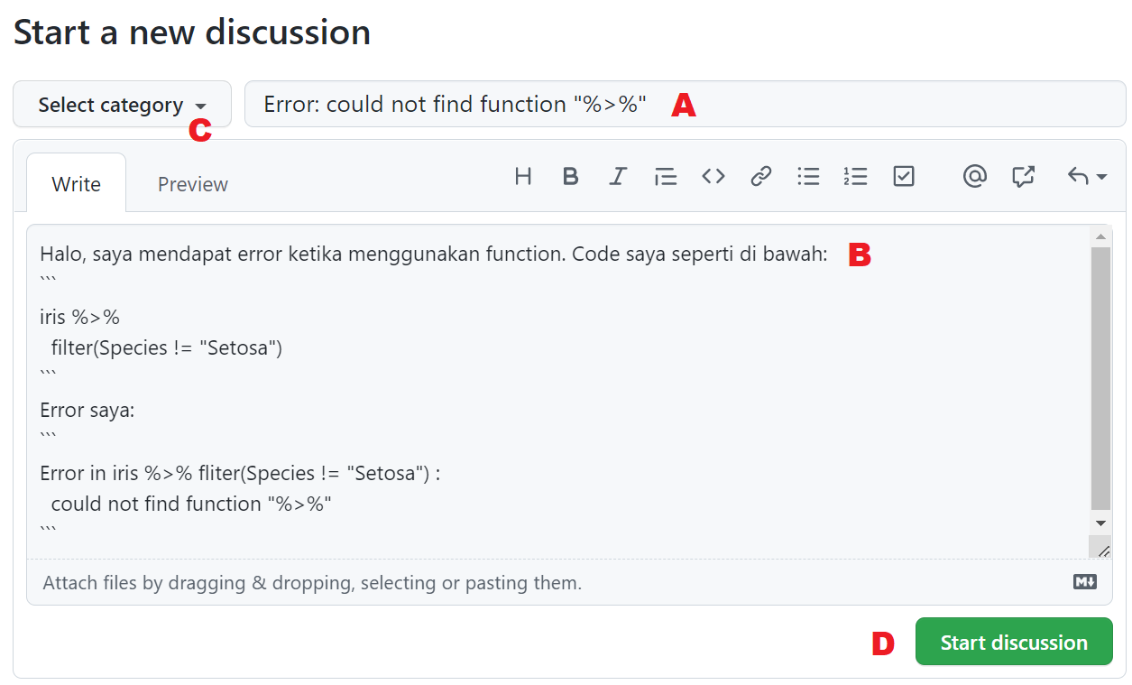Insert a quote block from the toolbar
Image resolution: width=1132 pixels, height=685 pixels.
click(x=666, y=176)
